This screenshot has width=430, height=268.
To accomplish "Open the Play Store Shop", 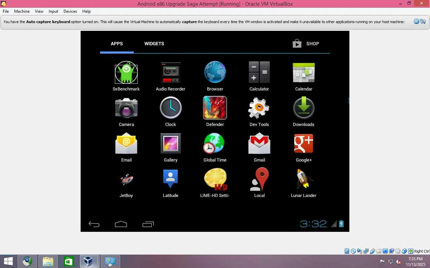I will pos(306,44).
